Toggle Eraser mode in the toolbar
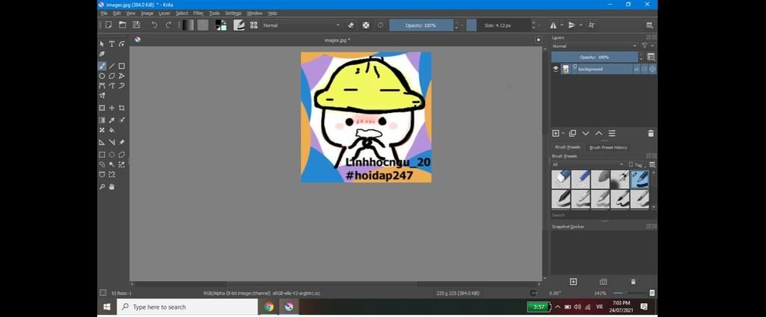 (x=351, y=25)
